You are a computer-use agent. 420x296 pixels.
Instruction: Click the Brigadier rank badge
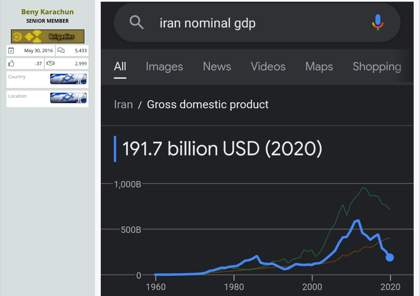pyautogui.click(x=48, y=36)
